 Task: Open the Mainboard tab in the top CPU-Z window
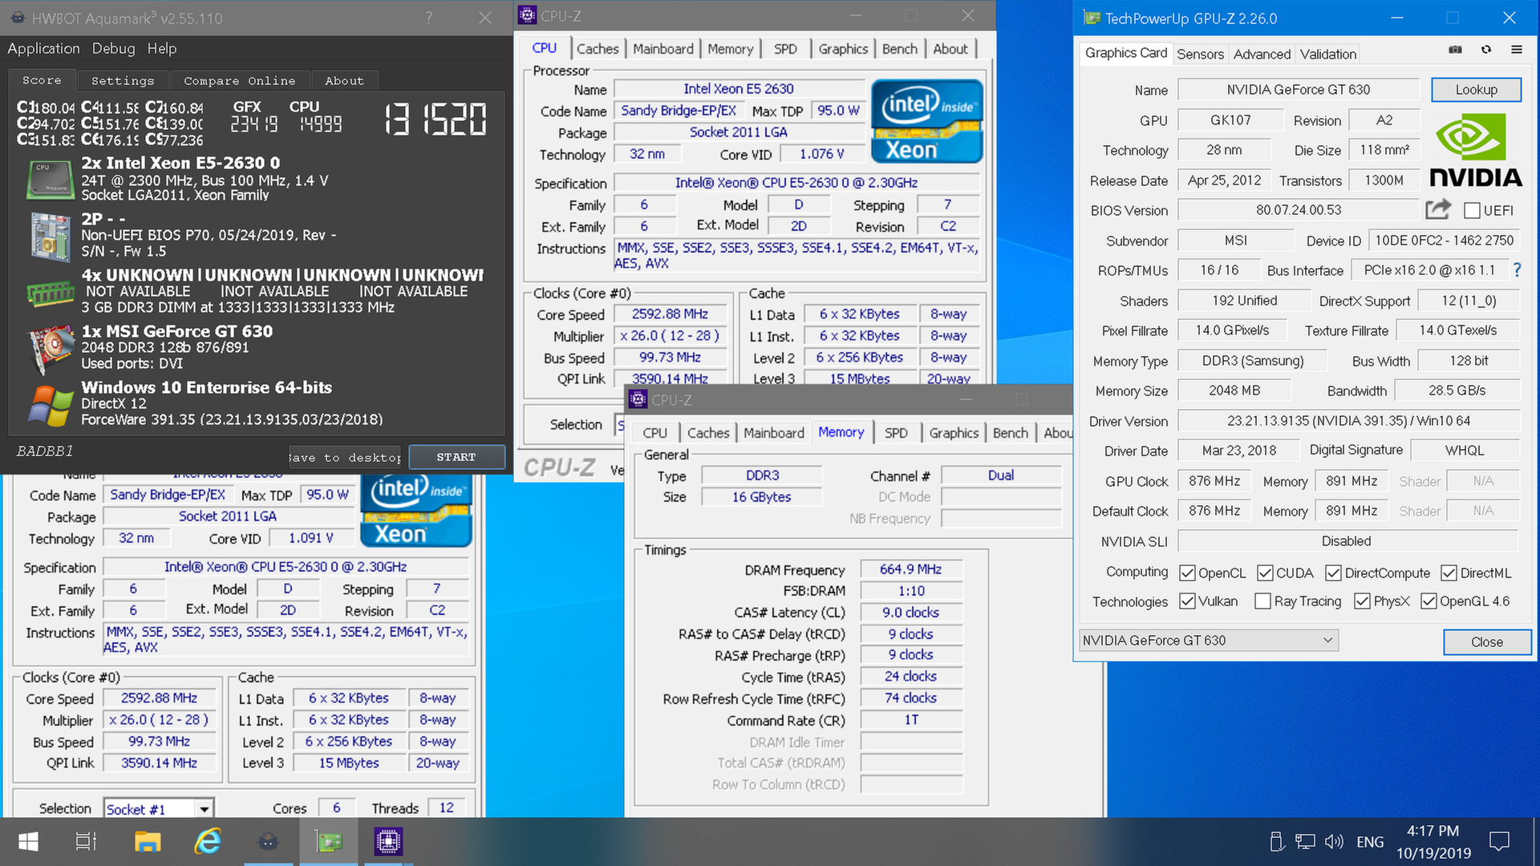pyautogui.click(x=663, y=49)
